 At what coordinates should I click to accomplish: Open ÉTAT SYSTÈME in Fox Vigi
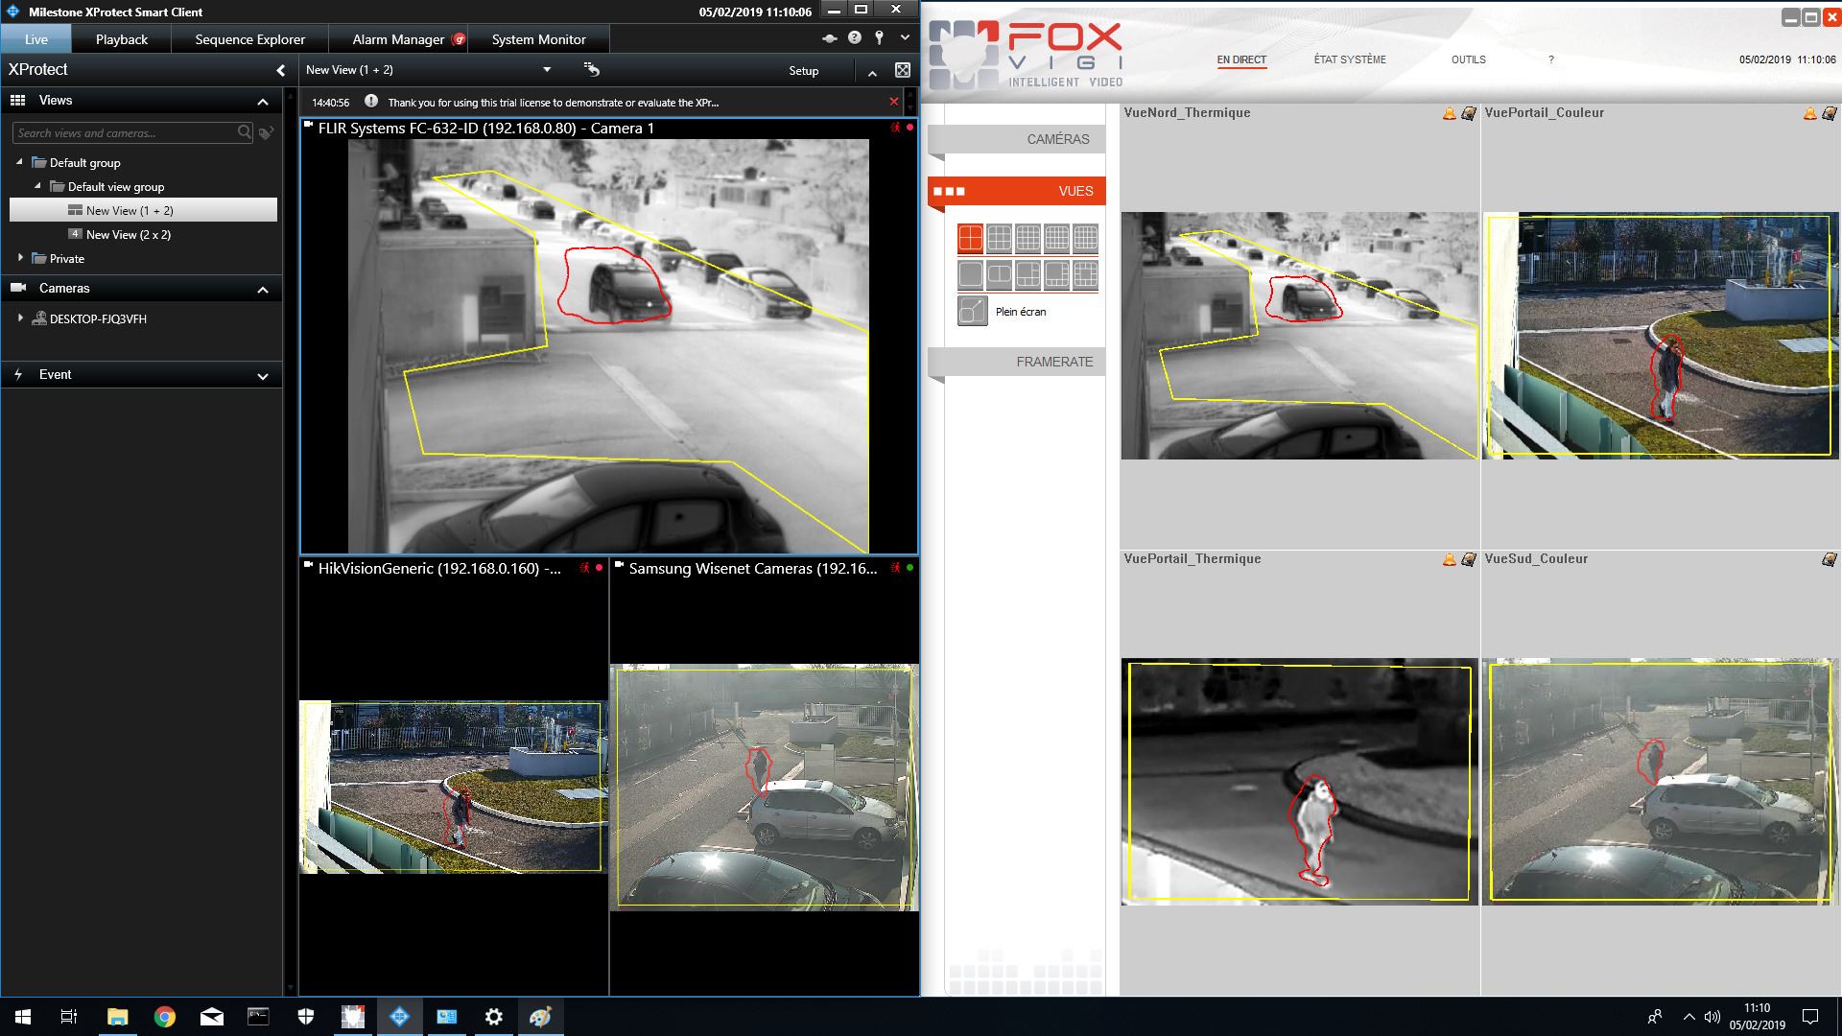[1350, 59]
